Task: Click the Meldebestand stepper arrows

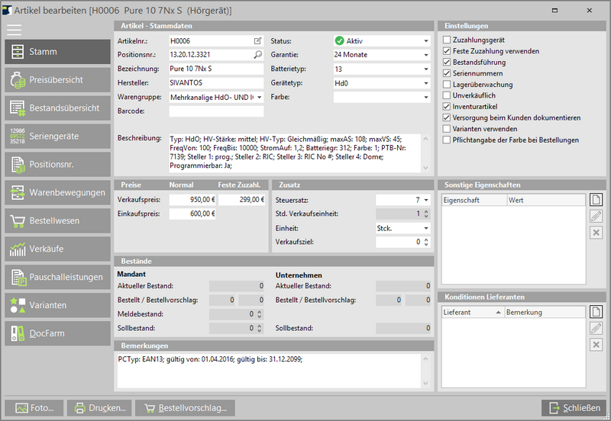Action: [260, 314]
